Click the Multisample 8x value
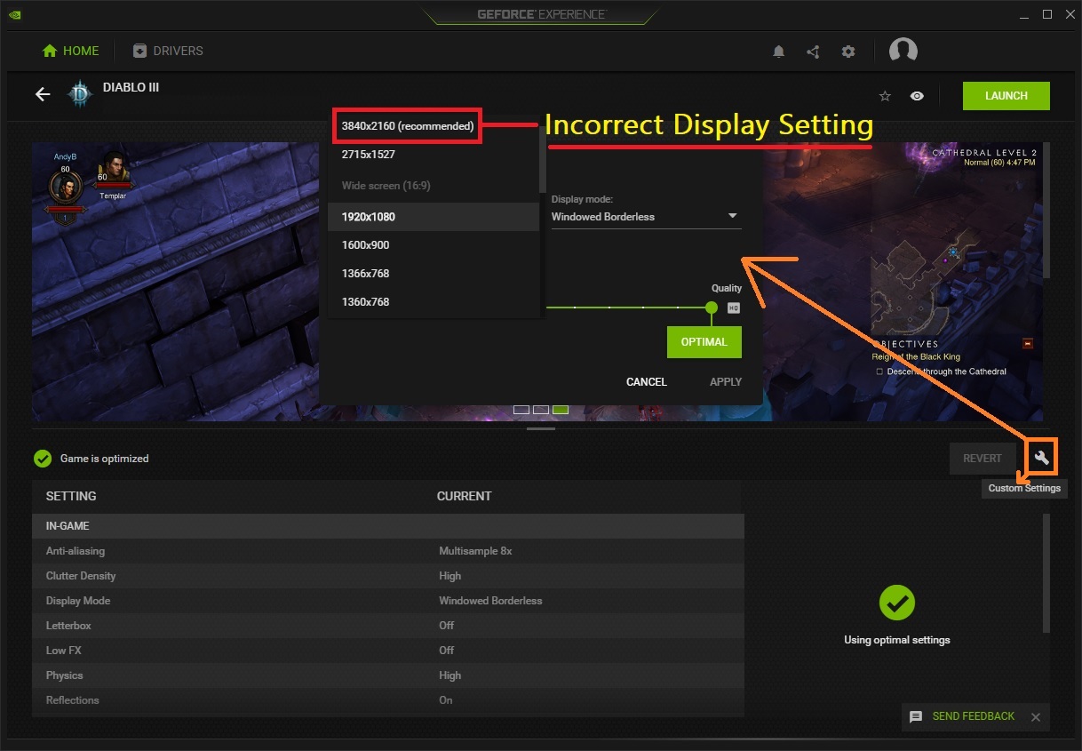This screenshot has height=751, width=1082. coord(475,551)
